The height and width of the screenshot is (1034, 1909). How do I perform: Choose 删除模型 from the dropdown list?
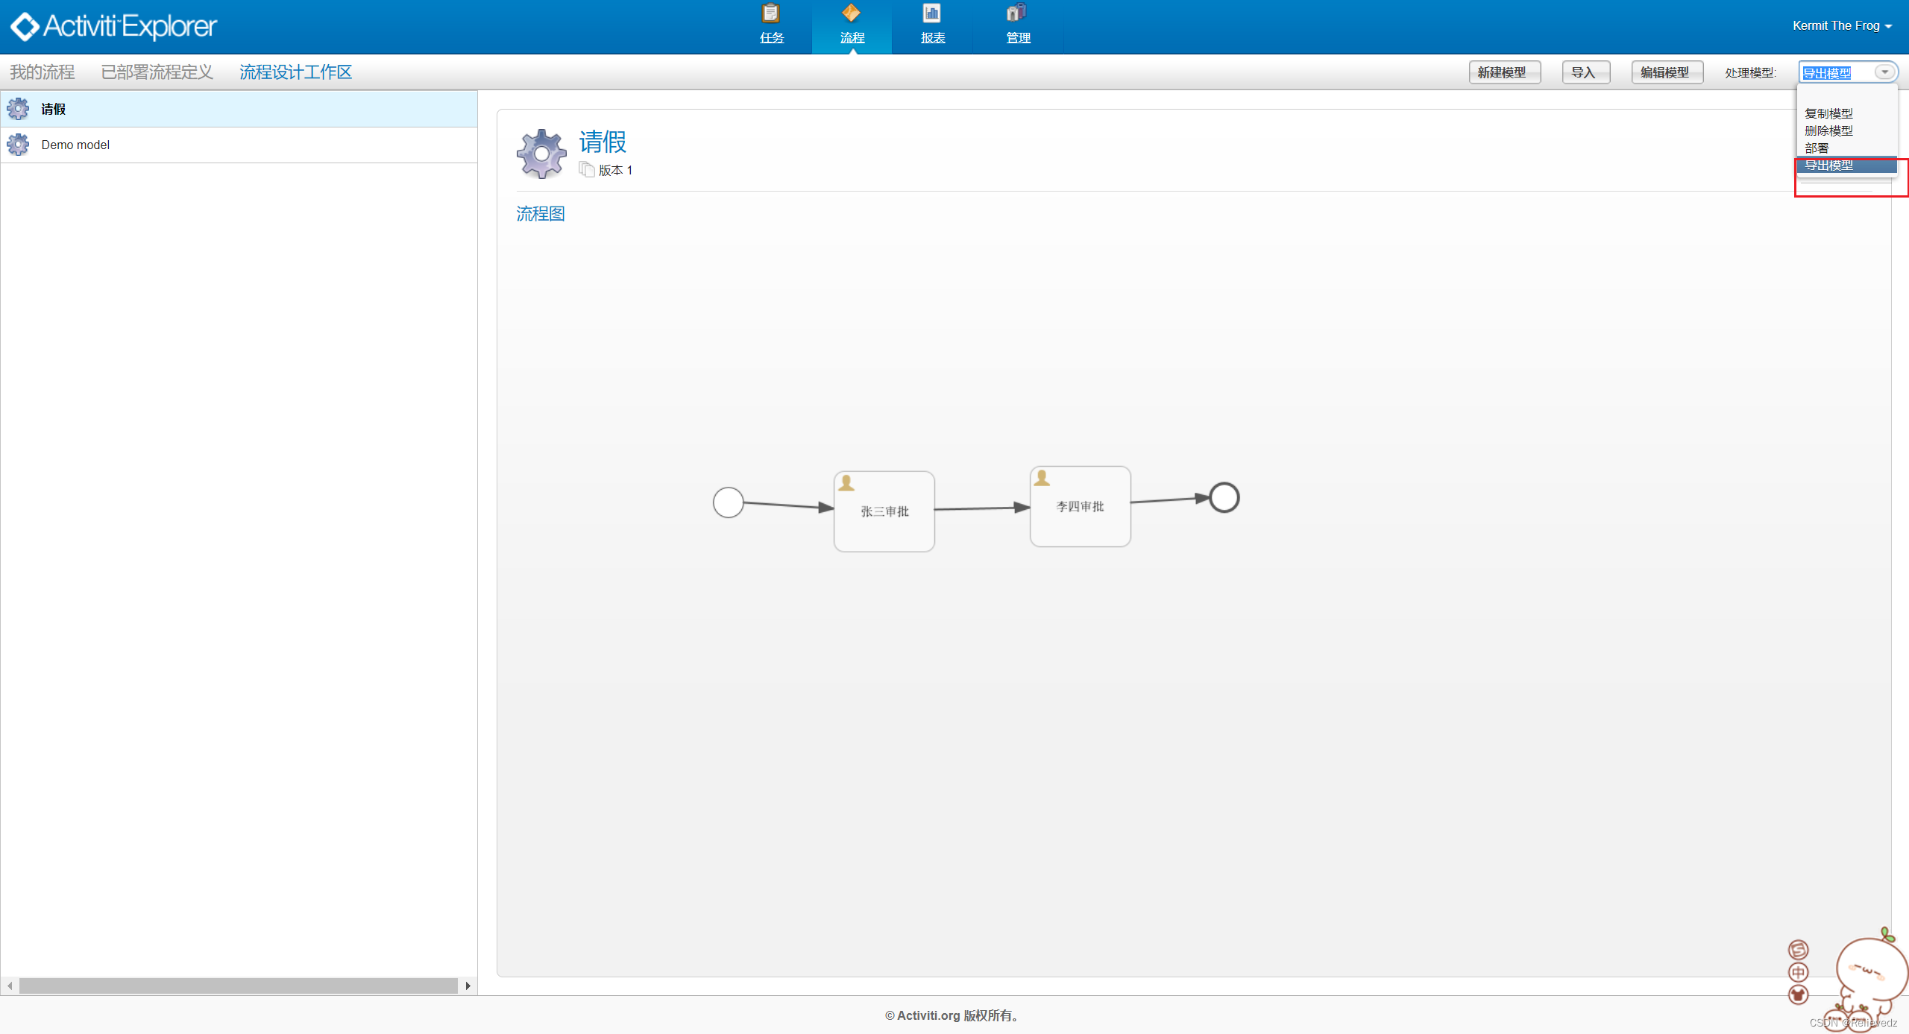(1828, 130)
